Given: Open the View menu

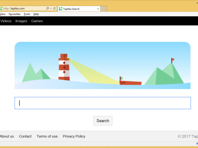Looking at the screenshot, I should (x=3, y=14).
